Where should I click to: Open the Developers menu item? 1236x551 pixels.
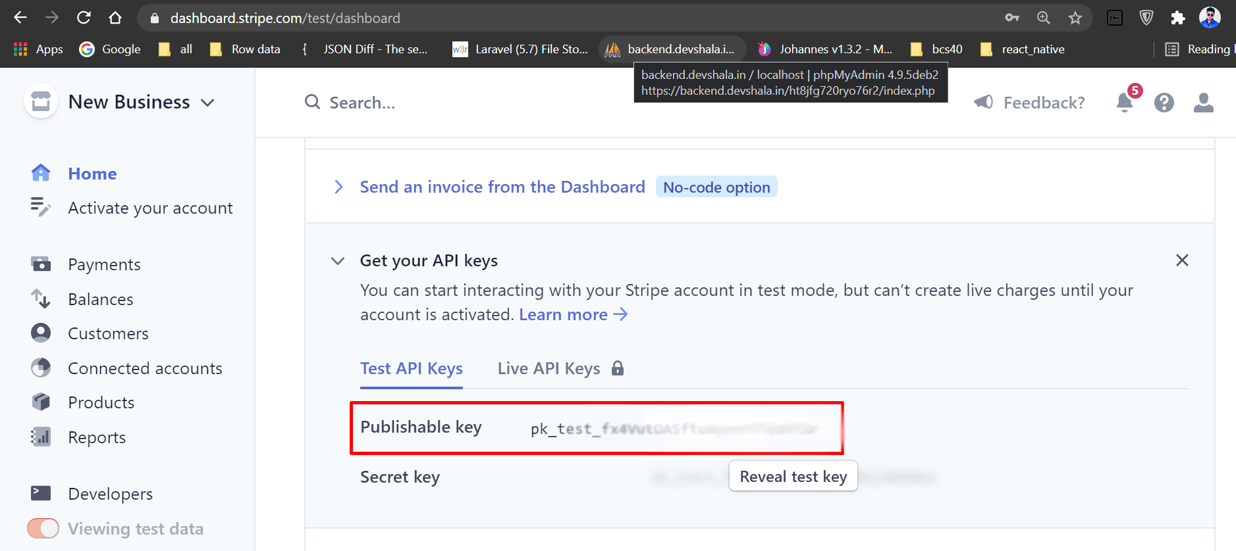pyautogui.click(x=111, y=494)
